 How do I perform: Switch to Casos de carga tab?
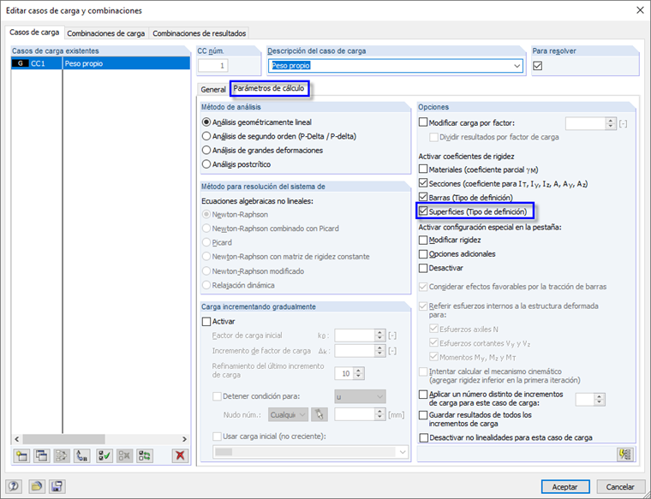34,32
